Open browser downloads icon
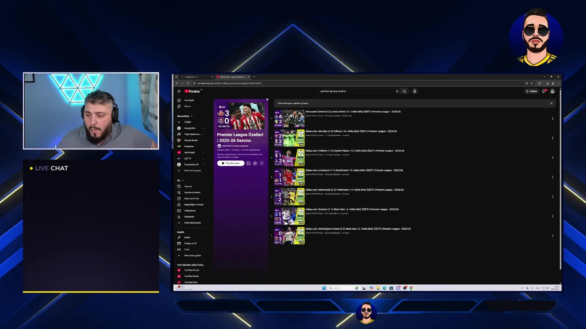The height and width of the screenshot is (329, 586). pos(547,83)
